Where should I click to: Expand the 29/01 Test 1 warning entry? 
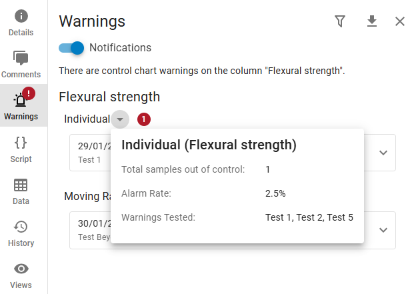(383, 153)
